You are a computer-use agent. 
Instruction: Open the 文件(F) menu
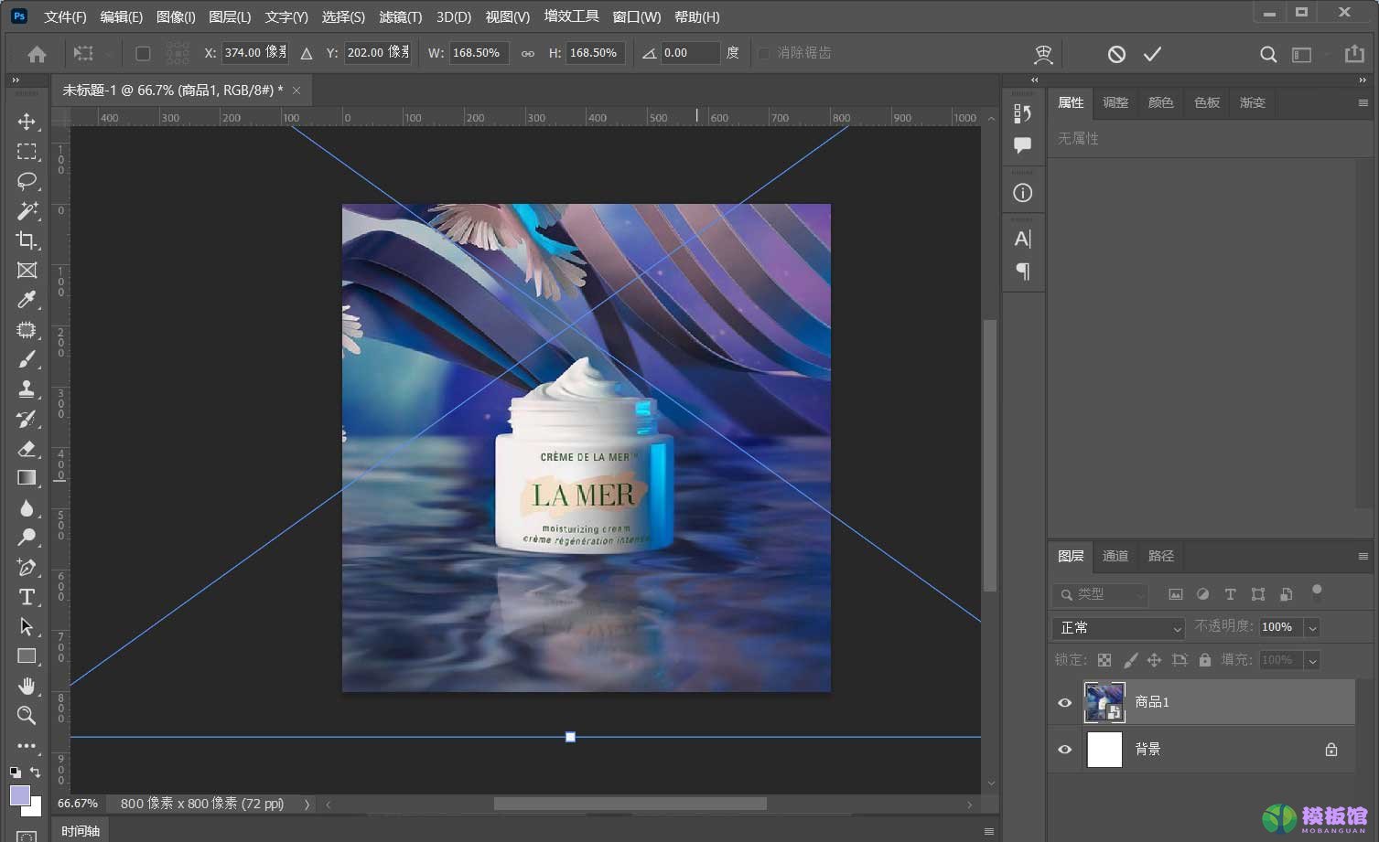pos(65,16)
